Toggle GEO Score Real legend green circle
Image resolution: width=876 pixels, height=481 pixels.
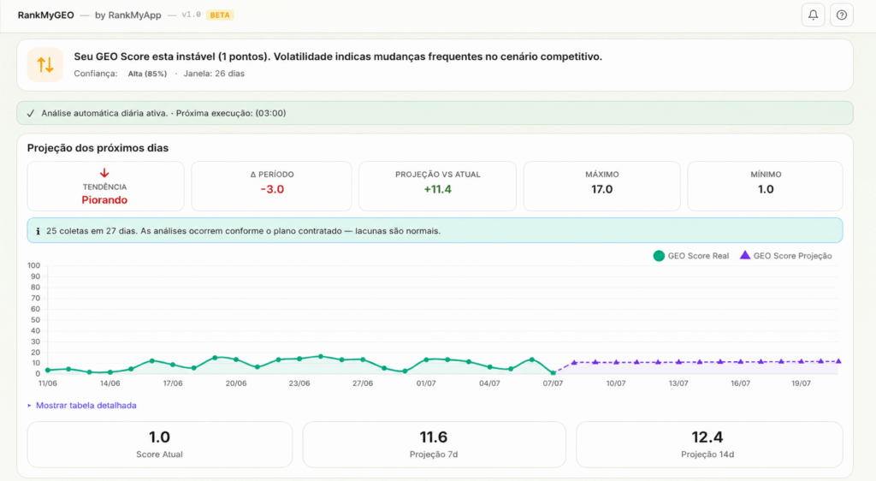tap(659, 256)
